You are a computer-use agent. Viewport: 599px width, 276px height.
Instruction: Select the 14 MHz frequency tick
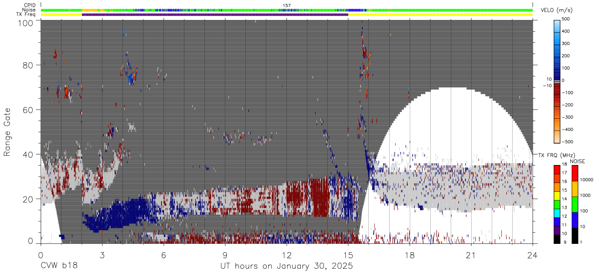point(564,200)
